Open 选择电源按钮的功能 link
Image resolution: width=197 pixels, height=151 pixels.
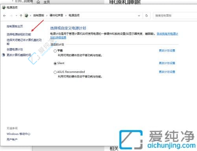click(19, 34)
